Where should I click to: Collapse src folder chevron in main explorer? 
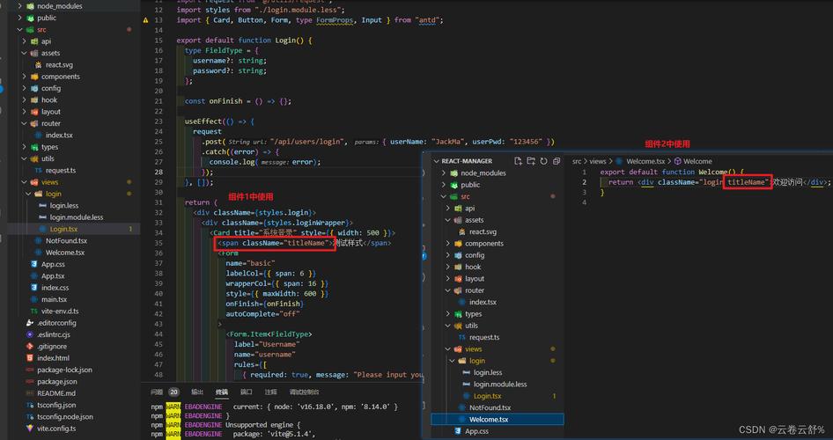tap(20, 29)
